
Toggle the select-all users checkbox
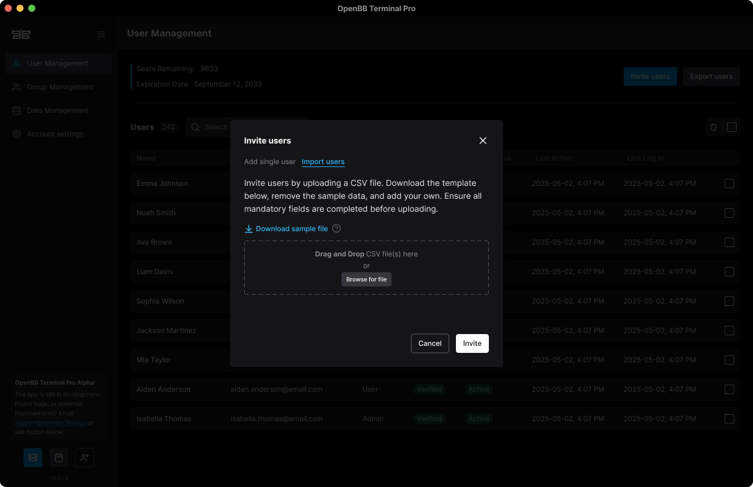732,127
